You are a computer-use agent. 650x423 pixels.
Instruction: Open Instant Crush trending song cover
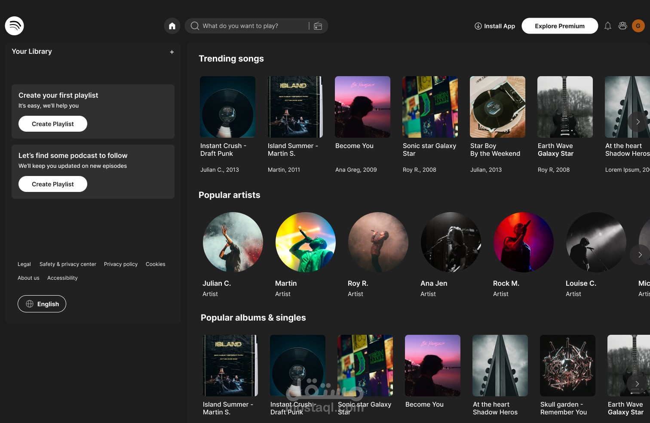click(228, 107)
